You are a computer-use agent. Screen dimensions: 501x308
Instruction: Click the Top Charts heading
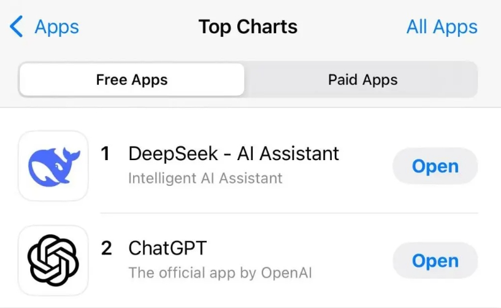[248, 27]
